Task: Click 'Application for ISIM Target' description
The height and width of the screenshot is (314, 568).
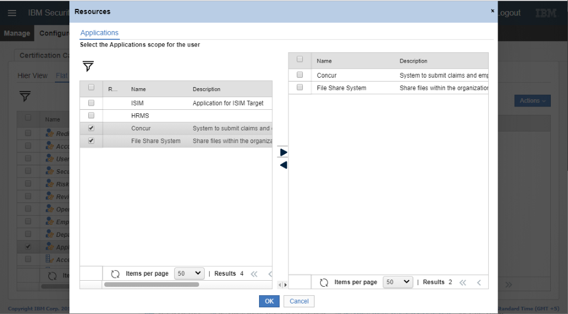Action: (x=228, y=103)
